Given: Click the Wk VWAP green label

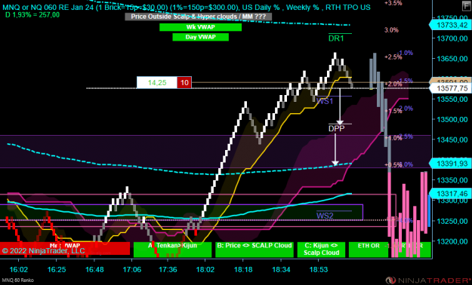Looking at the screenshot, I should click(x=200, y=27).
